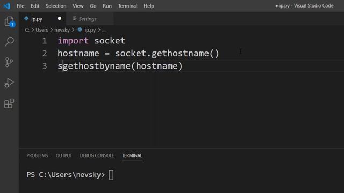Open the File menu
Screen dimensions: 344x193
(x=20, y=6)
